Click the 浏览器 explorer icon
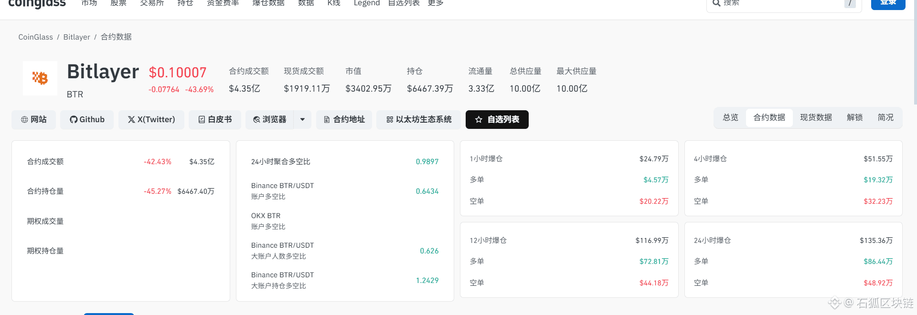Image resolution: width=917 pixels, height=315 pixels. [x=256, y=120]
